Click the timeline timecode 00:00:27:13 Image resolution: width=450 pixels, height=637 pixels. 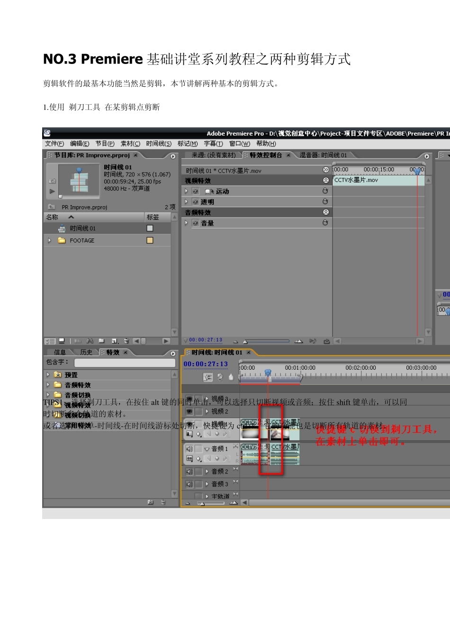coord(206,364)
